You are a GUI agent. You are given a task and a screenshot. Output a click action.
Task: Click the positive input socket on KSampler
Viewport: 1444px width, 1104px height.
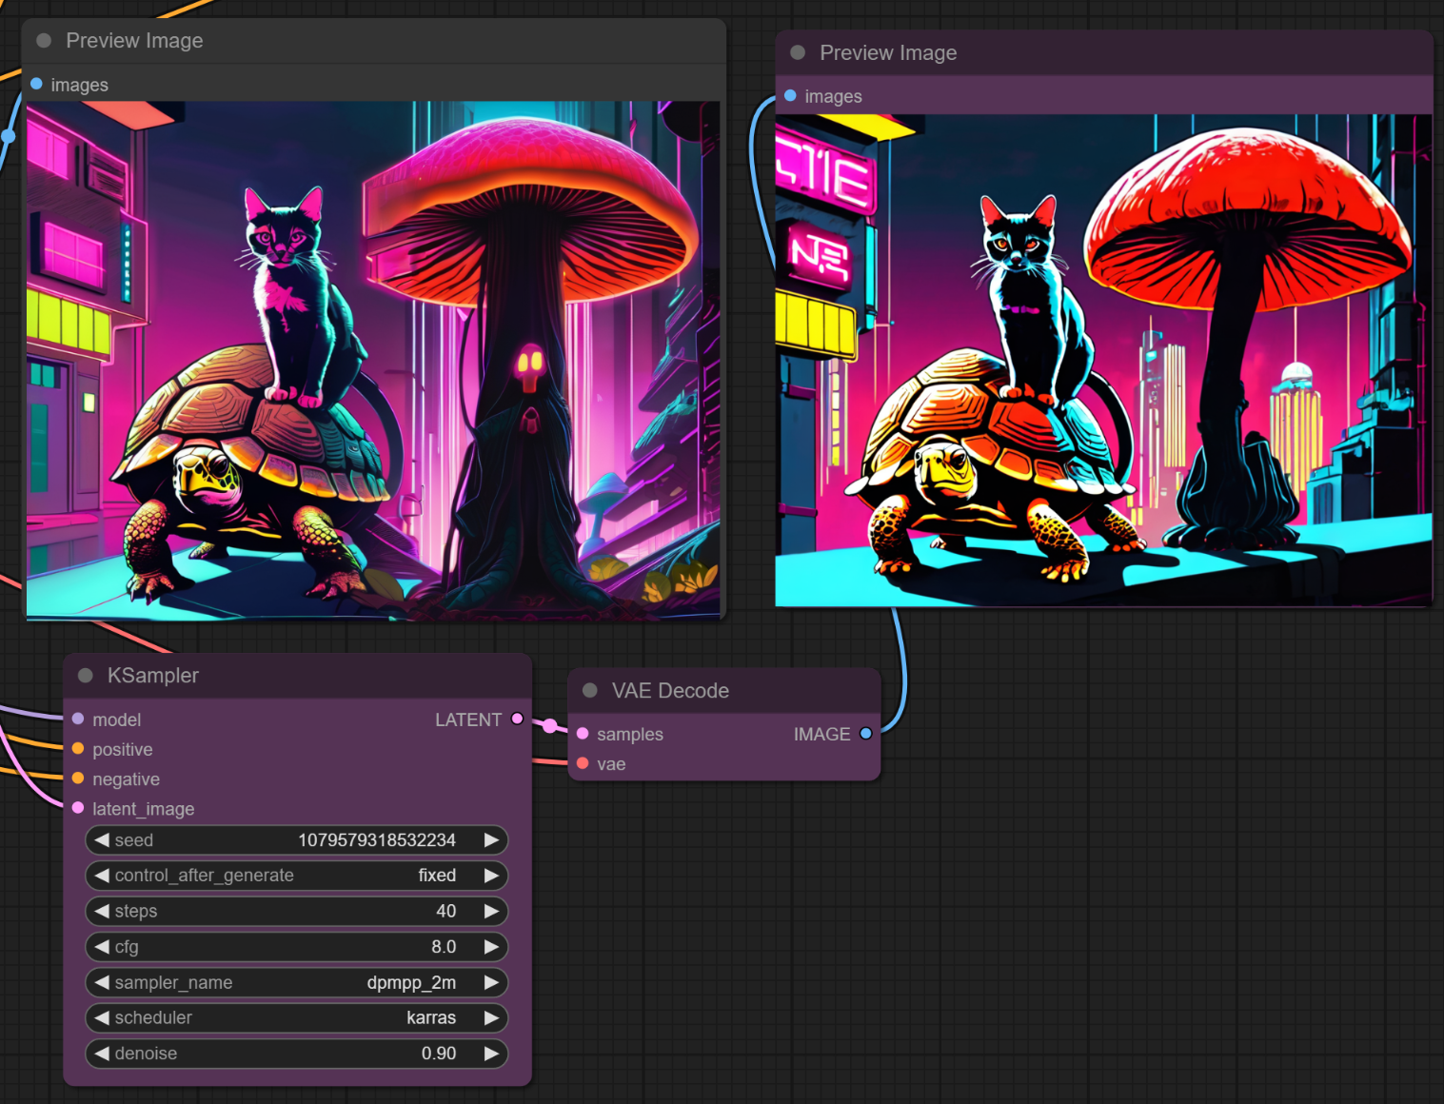[78, 749]
